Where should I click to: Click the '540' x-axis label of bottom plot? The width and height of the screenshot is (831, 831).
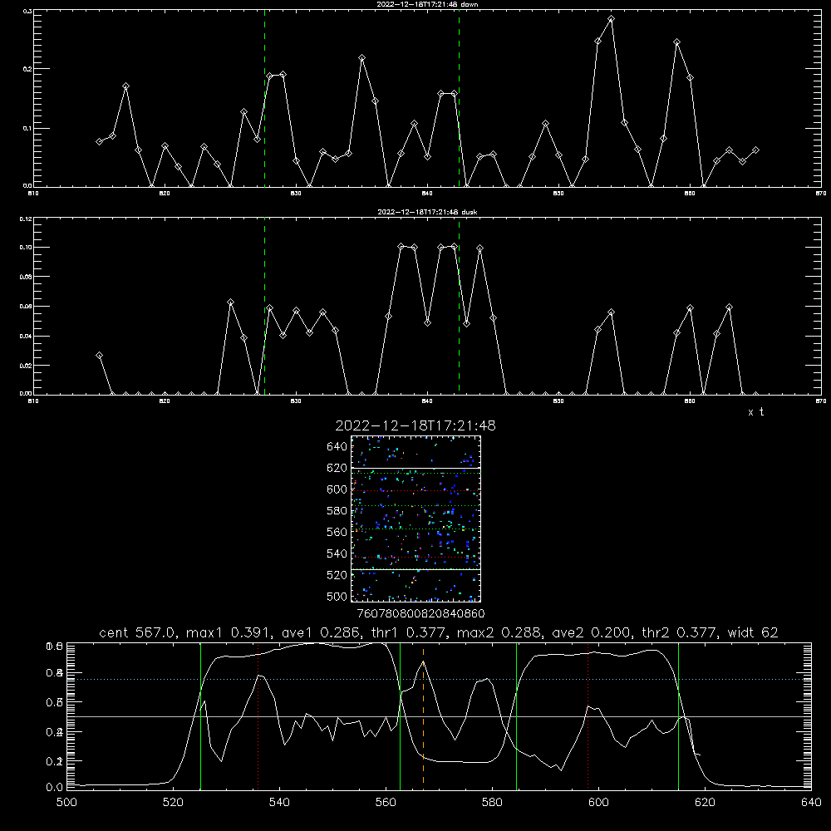(279, 803)
